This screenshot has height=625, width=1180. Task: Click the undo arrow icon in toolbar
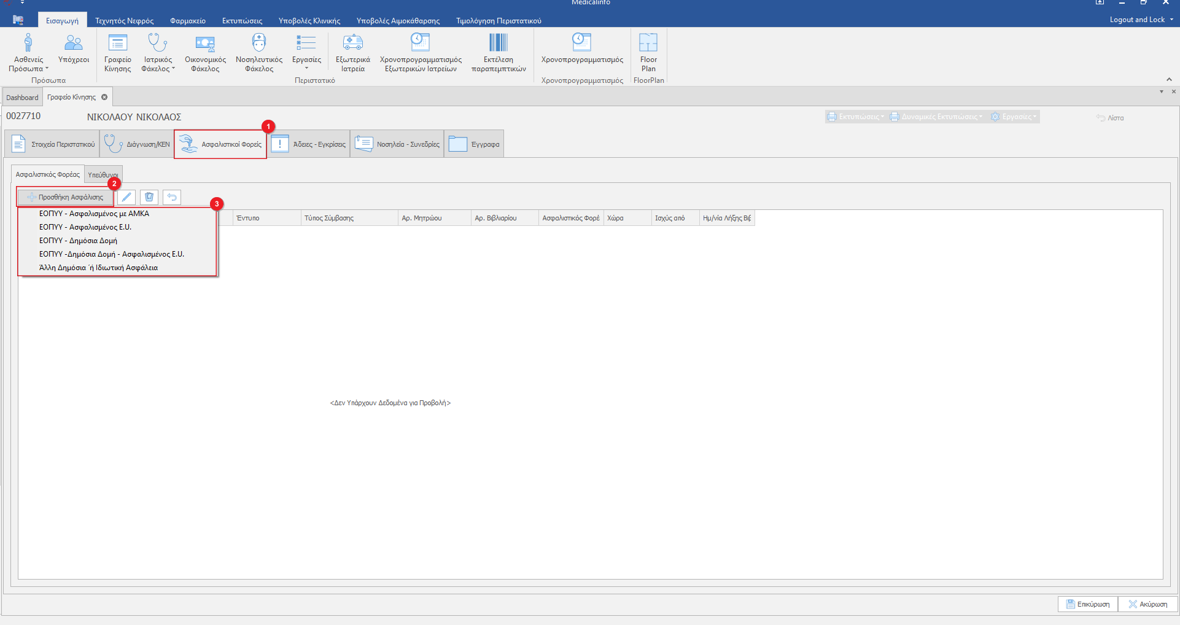[x=172, y=197]
